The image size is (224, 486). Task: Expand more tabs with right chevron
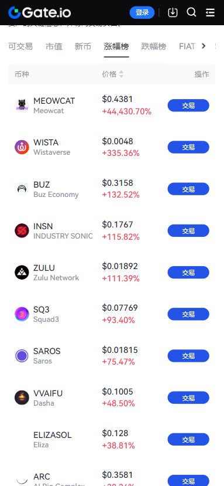click(x=204, y=46)
